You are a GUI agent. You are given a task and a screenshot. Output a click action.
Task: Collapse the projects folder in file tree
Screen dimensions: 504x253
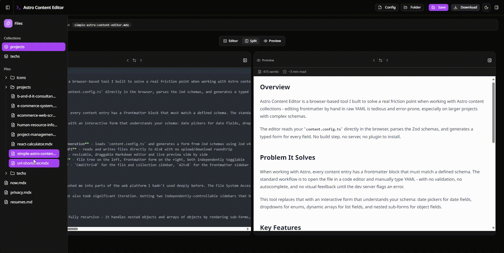click(x=6, y=87)
